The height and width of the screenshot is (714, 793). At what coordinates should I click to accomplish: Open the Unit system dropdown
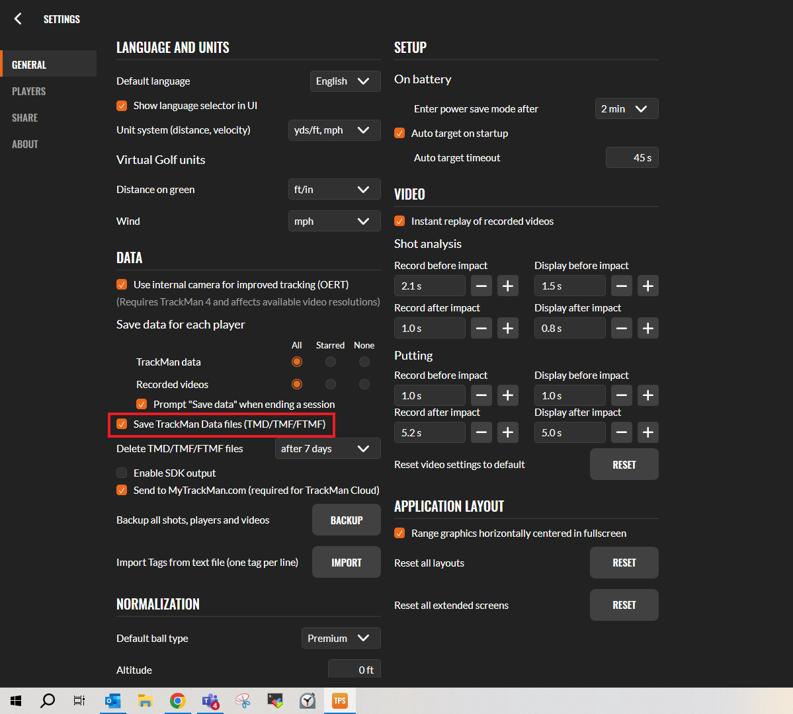(334, 130)
